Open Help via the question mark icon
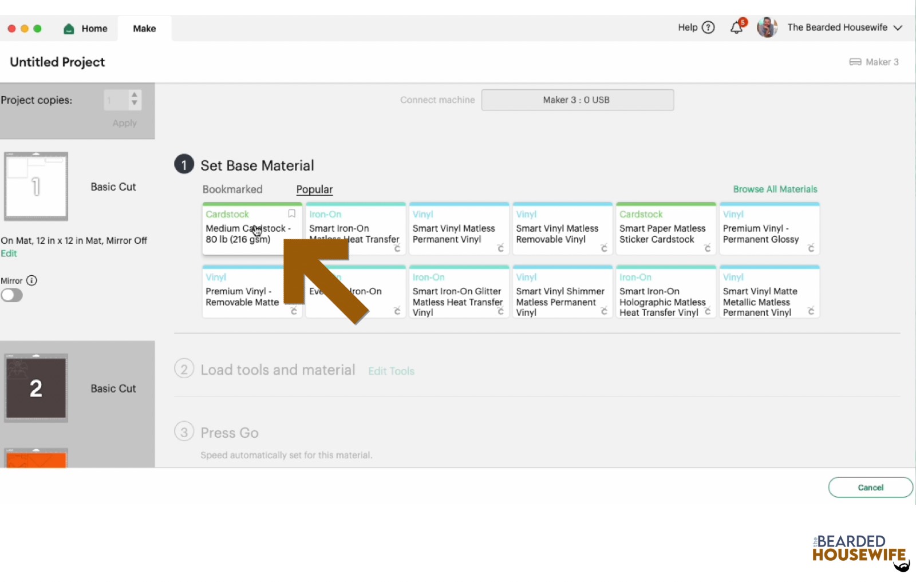The height and width of the screenshot is (582, 916). pos(708,27)
